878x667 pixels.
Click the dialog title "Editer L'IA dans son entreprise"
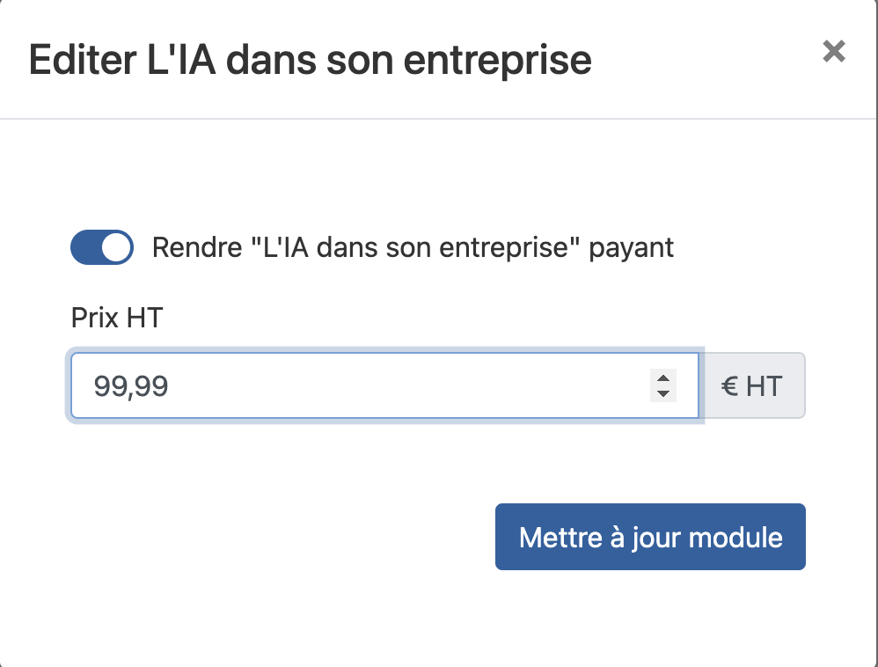click(311, 60)
